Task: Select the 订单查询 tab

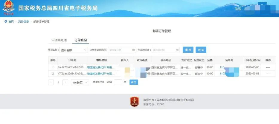Action: (80, 40)
